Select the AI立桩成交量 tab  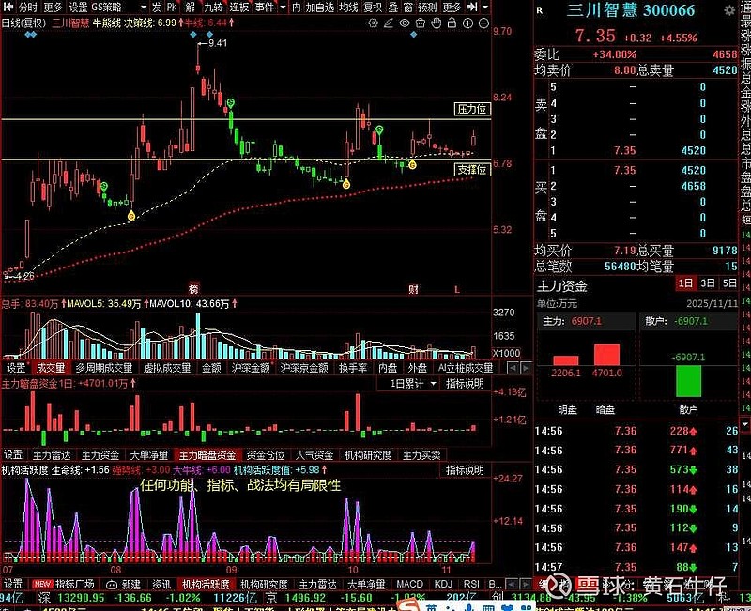466,368
